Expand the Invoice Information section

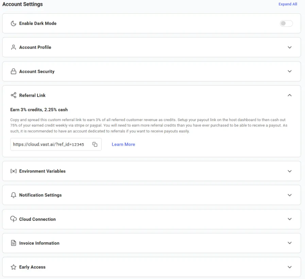(290, 243)
